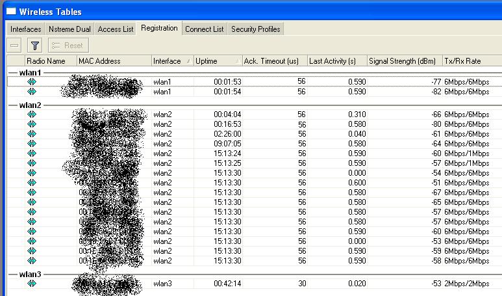Screen dimensions: 502x296
Task: Click uptime value 15:13:24
Action: [228, 154]
